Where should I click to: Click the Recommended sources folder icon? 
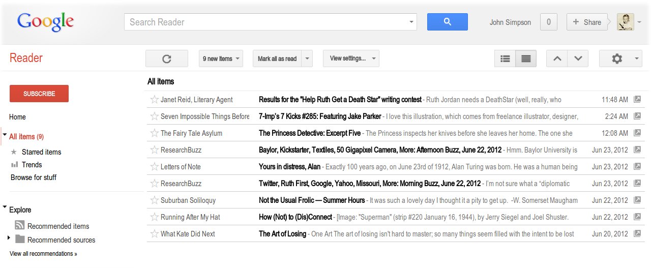[x=20, y=239]
